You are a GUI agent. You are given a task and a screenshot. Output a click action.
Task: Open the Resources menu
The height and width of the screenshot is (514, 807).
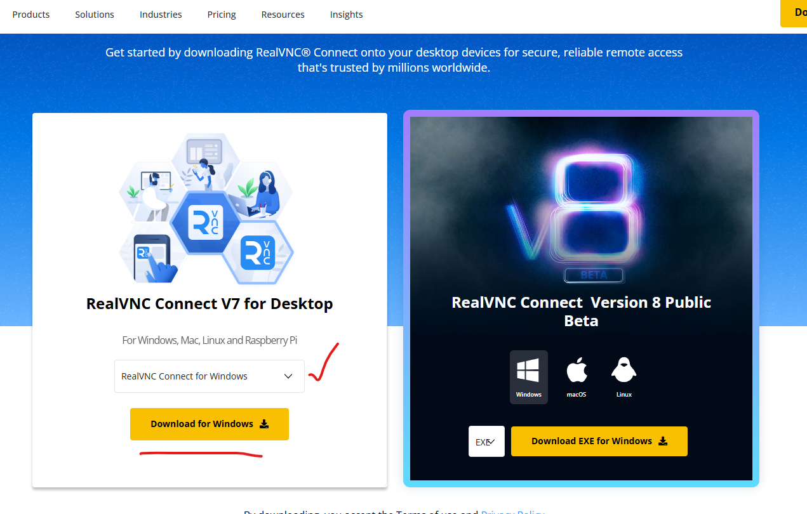click(x=283, y=14)
